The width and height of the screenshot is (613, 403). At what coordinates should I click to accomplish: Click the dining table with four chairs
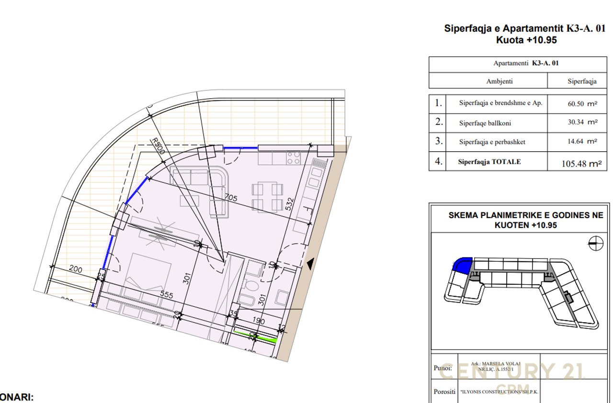tap(267, 196)
